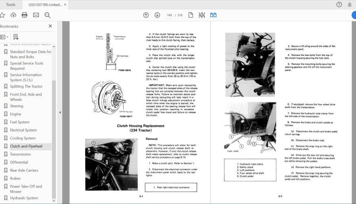Jump to the Hydraulic System bookmark
The width and height of the screenshot is (356, 204).
click(24, 198)
